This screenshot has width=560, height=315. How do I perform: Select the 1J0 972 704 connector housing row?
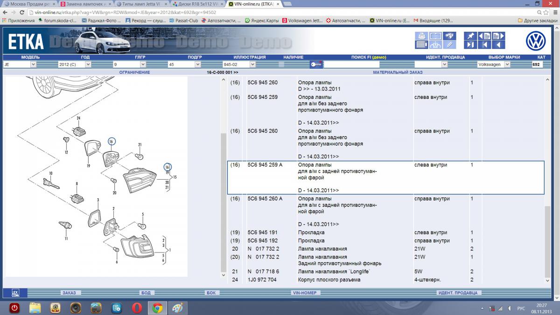coord(386,280)
